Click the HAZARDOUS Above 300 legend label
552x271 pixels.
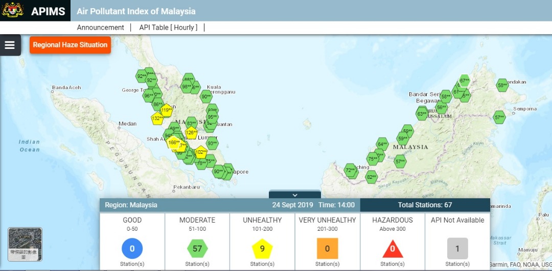(393, 224)
